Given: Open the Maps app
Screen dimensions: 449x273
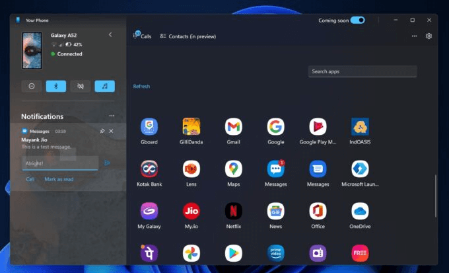Looking at the screenshot, I should click(x=233, y=169).
